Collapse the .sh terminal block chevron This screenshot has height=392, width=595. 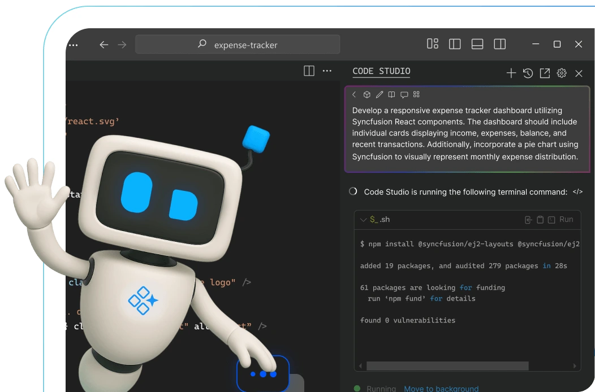point(363,220)
